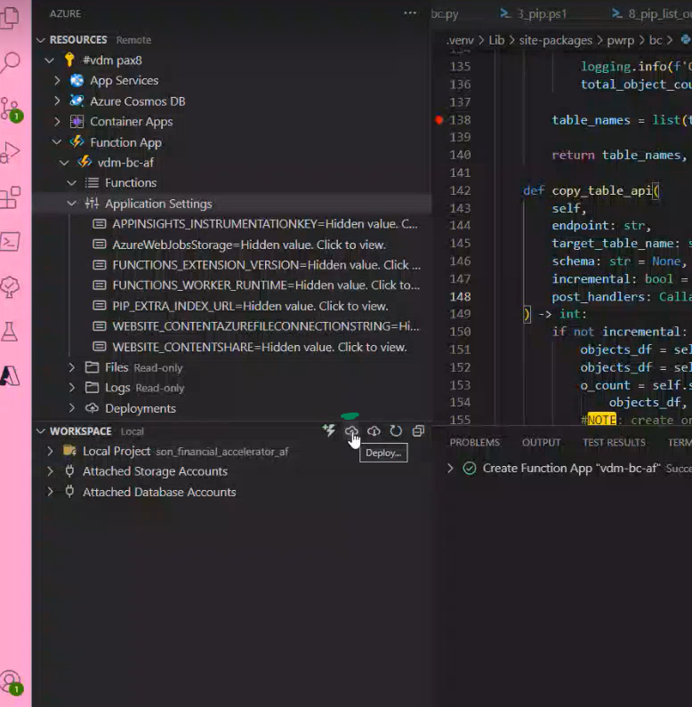Screen dimensions: 692x707
Task: Click the Create Function lightning icon
Action: click(x=329, y=430)
